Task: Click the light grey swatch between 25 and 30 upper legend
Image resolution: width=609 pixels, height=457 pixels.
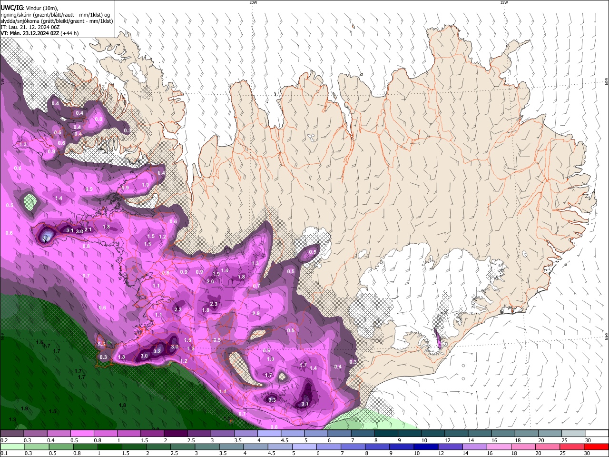Action: [x=573, y=433]
